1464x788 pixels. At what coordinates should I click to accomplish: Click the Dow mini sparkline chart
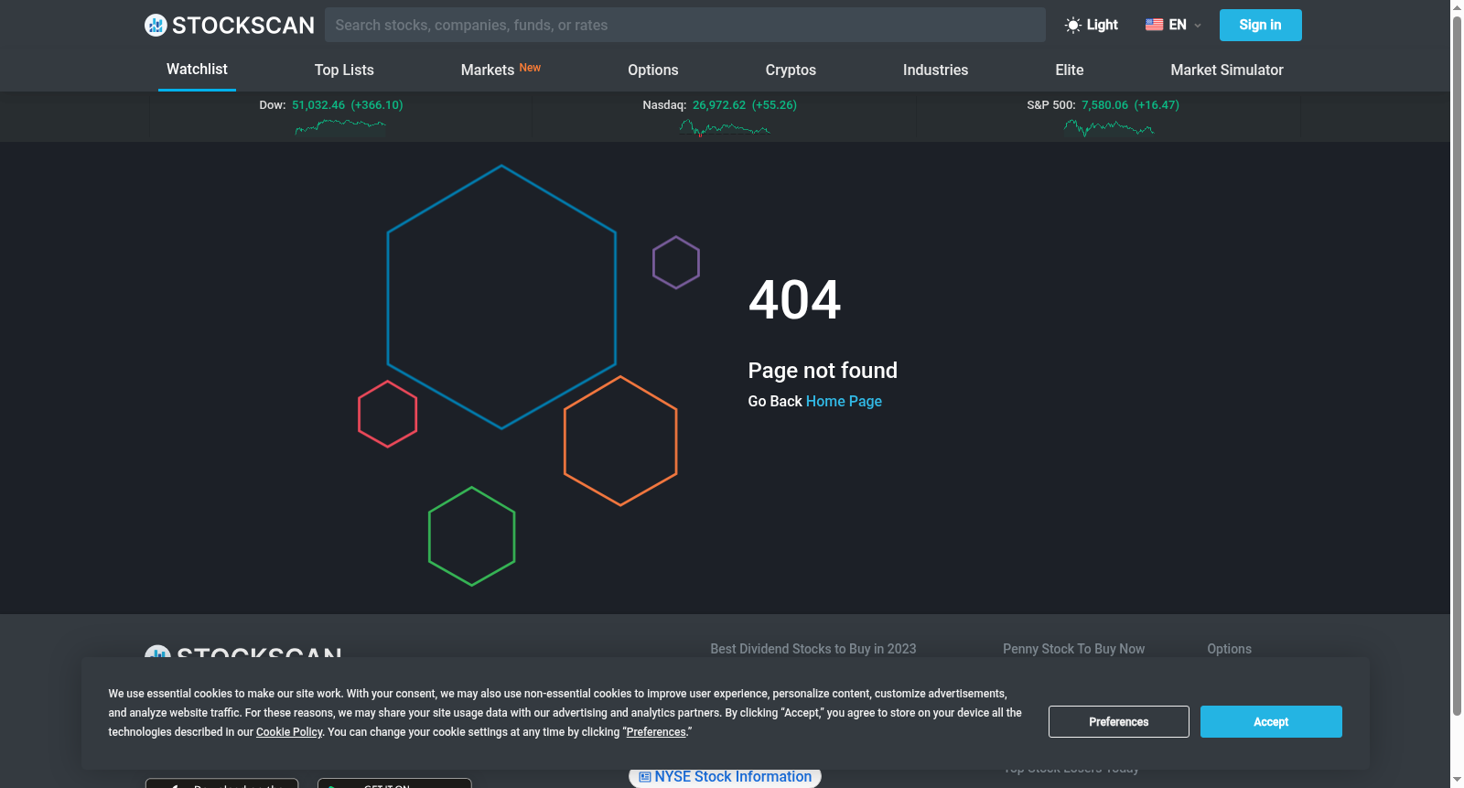pyautogui.click(x=340, y=126)
